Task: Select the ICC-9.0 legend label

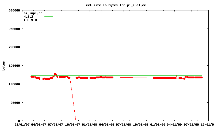Action: (30, 20)
